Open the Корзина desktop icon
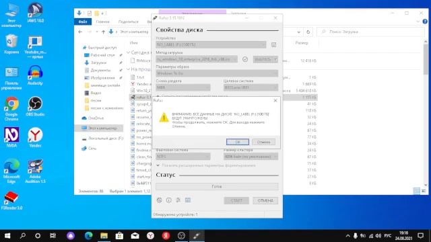 click(11, 44)
